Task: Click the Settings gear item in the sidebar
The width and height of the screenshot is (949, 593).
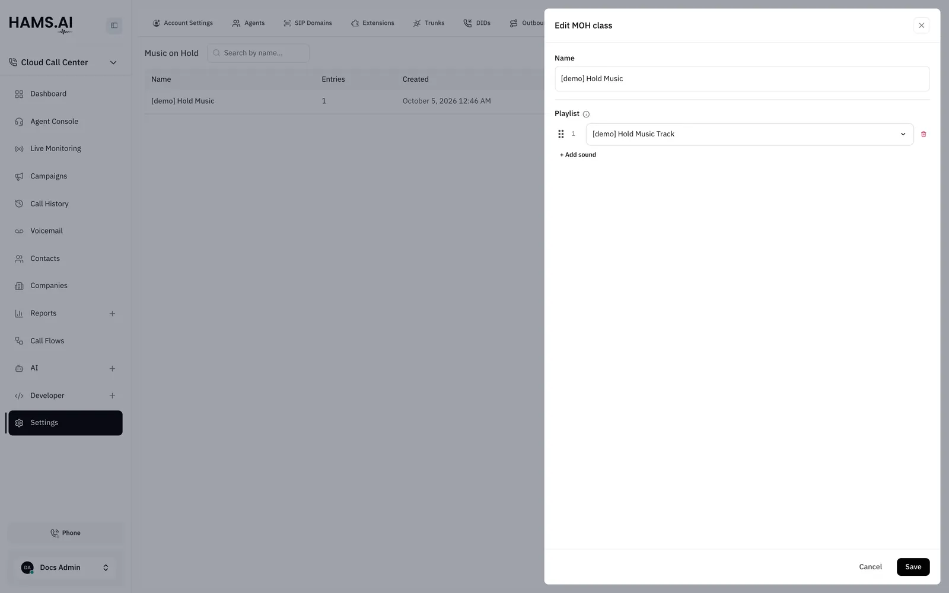Action: pos(65,423)
